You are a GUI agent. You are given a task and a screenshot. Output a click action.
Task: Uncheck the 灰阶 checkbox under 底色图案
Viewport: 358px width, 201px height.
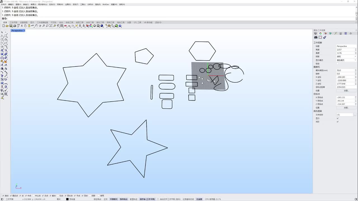tap(338, 122)
